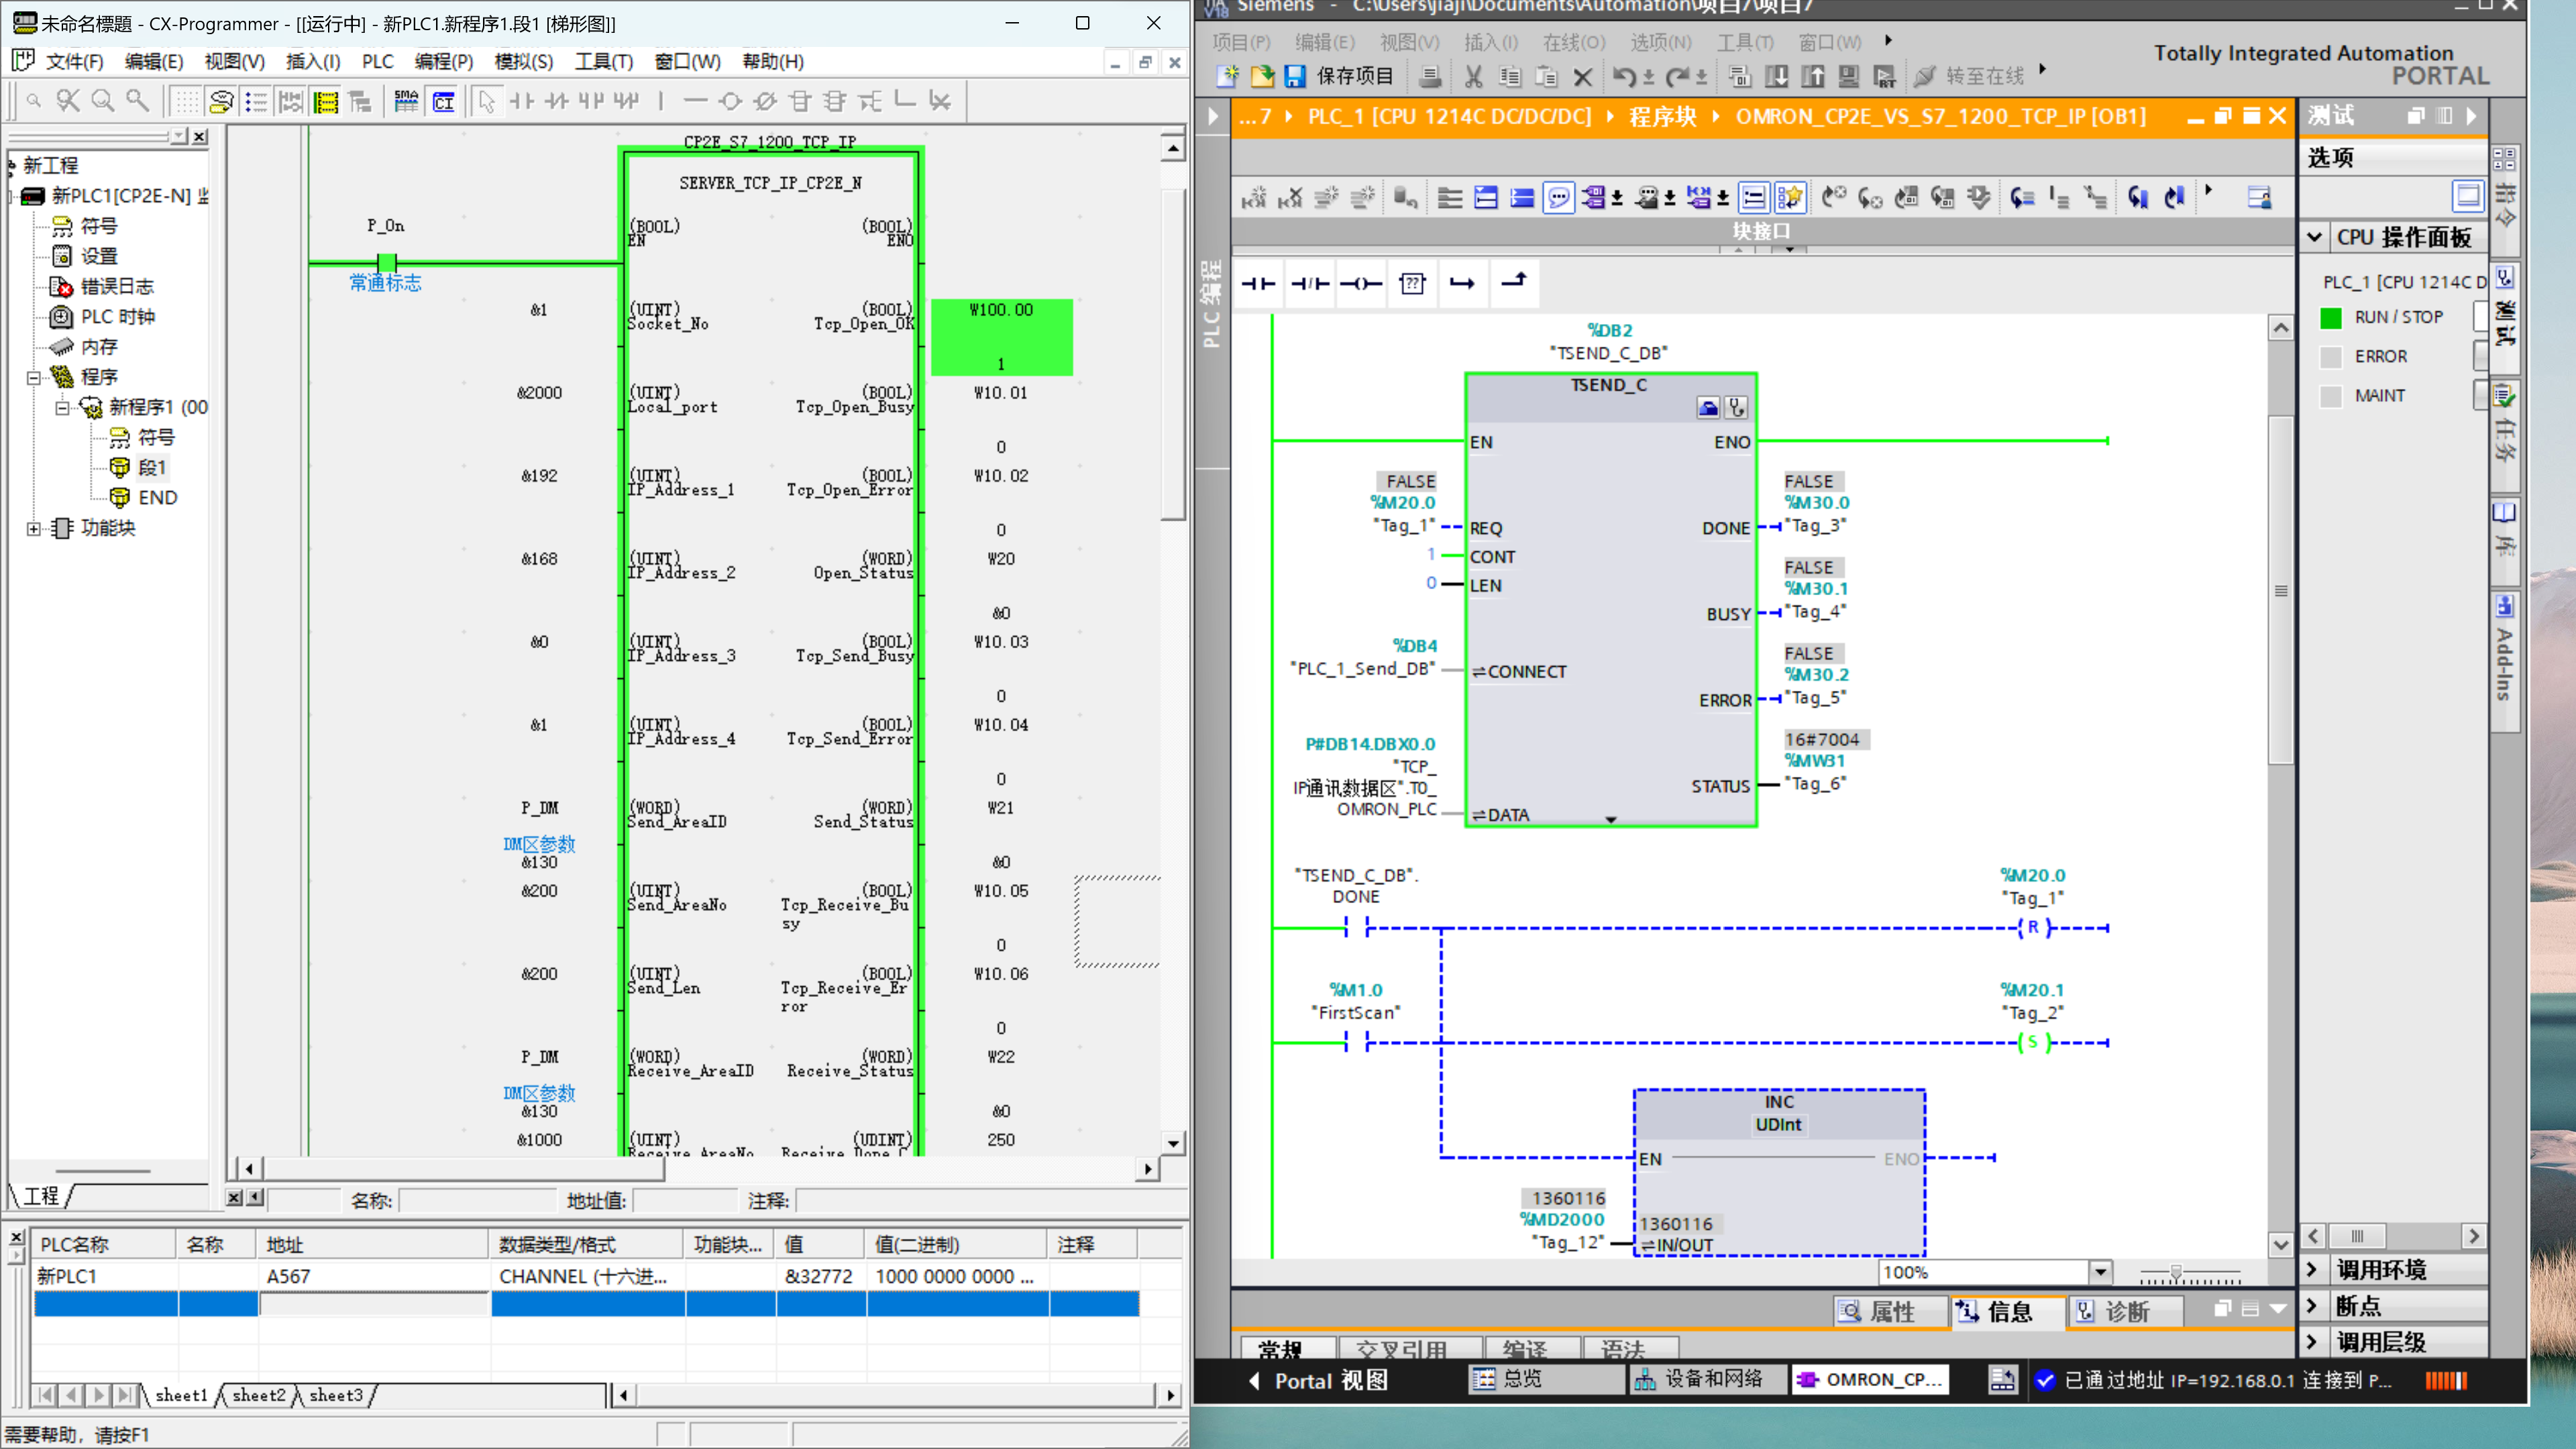
Task: Toggle the CX-Programmer show comments icon
Action: tap(221, 101)
